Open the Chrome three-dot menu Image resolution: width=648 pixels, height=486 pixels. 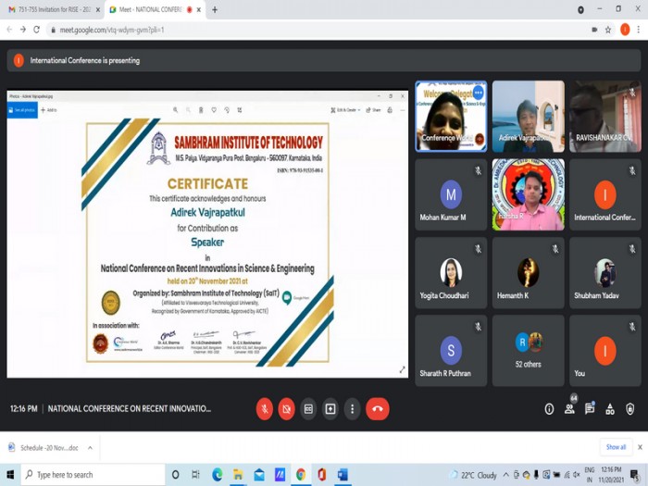pos(639,30)
